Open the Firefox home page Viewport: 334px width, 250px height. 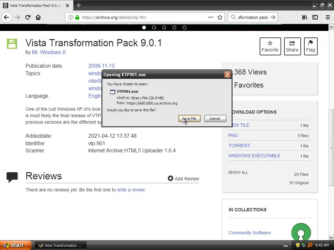[38, 17]
